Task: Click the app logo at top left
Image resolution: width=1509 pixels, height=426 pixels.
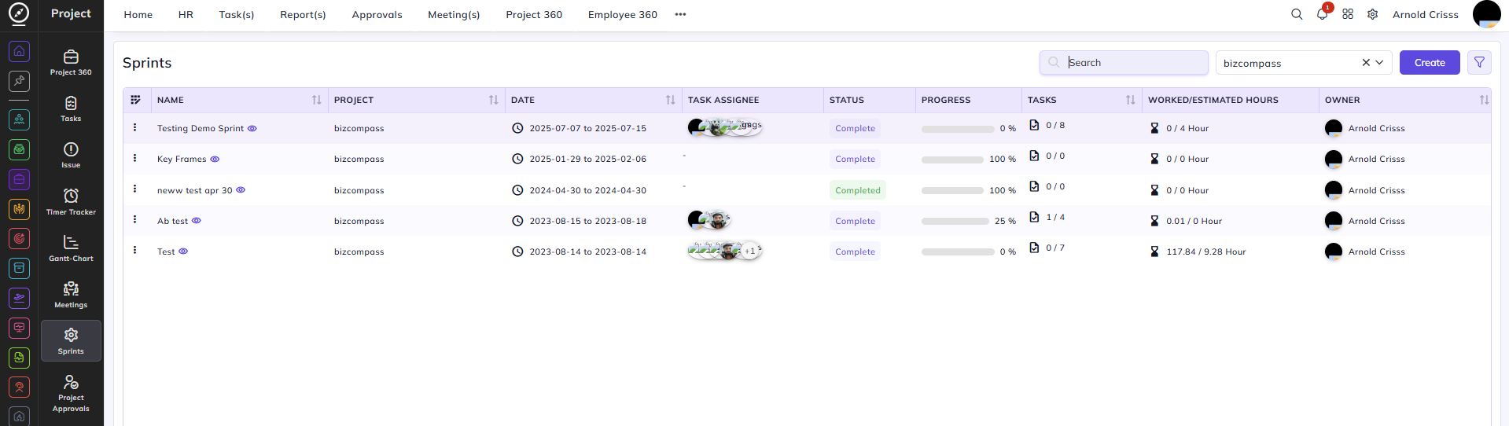Action: [18, 13]
